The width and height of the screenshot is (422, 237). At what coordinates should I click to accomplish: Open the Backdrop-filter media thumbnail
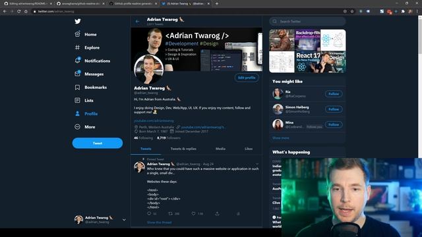pyautogui.click(x=308, y=40)
